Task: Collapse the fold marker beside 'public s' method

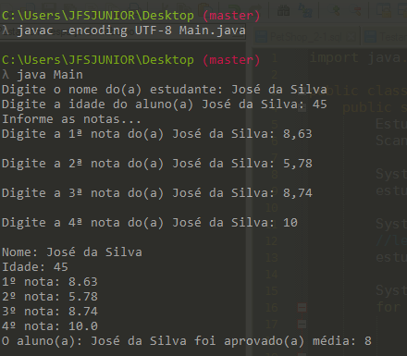Action: pyautogui.click(x=302, y=108)
